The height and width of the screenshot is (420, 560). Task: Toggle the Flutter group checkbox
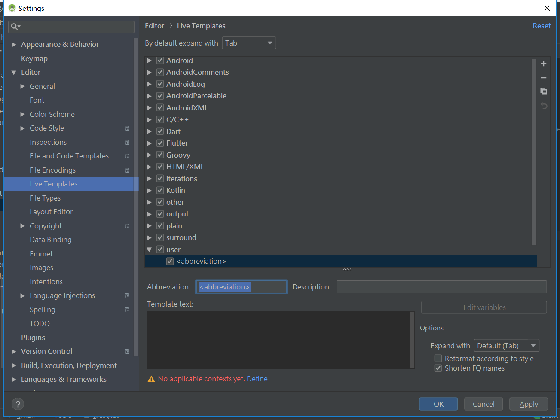point(160,143)
